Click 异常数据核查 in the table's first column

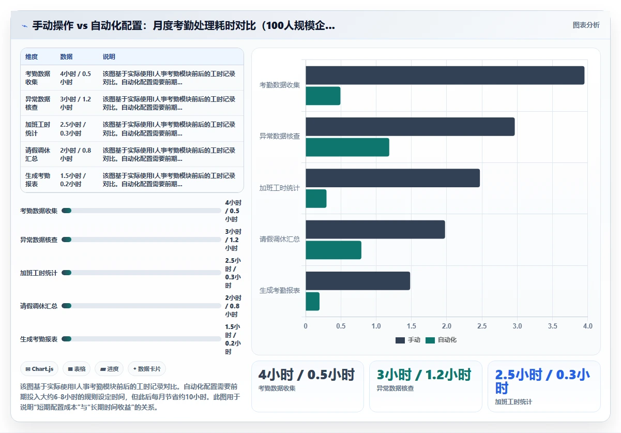(x=38, y=103)
